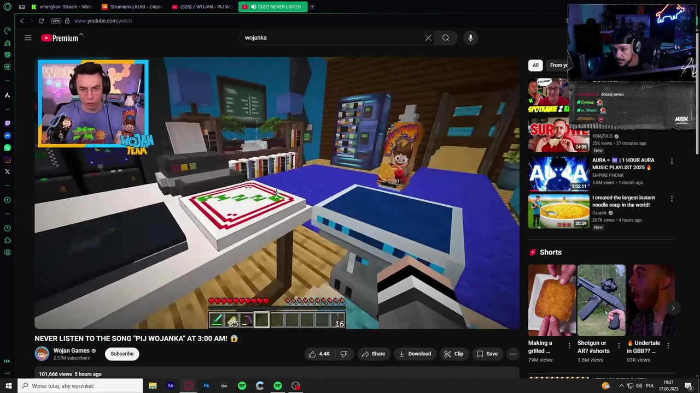Open X (Twitter) in the sidebar
This screenshot has width=700, height=393.
pyautogui.click(x=7, y=171)
